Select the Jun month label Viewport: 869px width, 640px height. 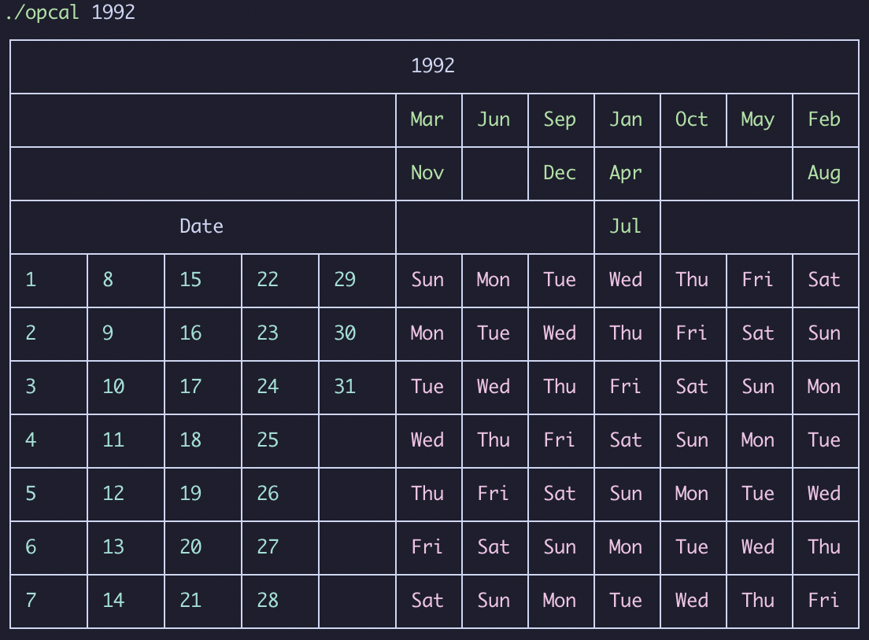point(494,120)
